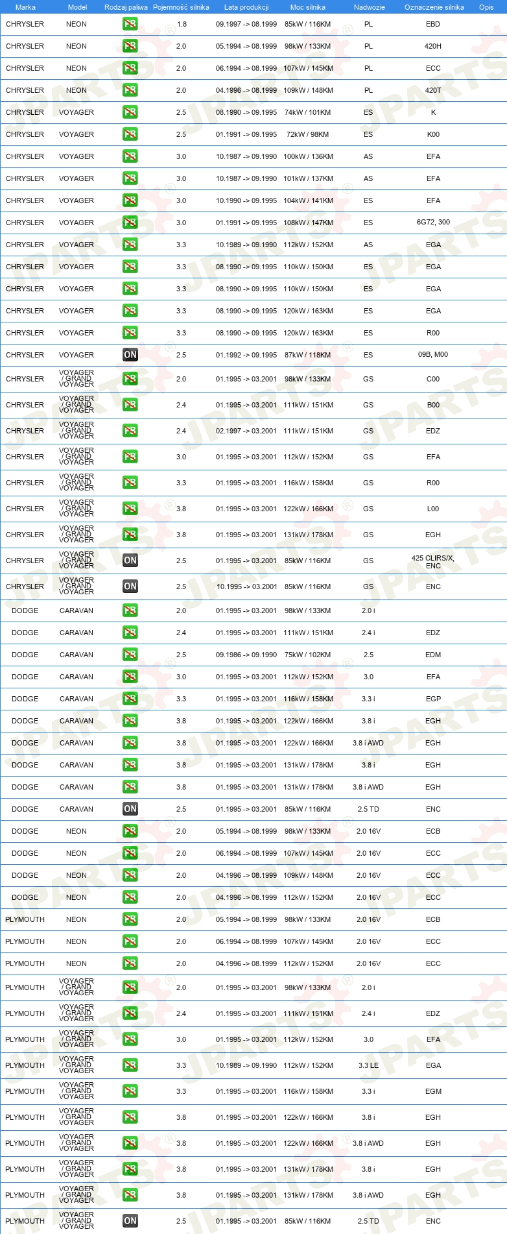Select the EGP engine code cell
The height and width of the screenshot is (1234, 507).
click(x=433, y=699)
